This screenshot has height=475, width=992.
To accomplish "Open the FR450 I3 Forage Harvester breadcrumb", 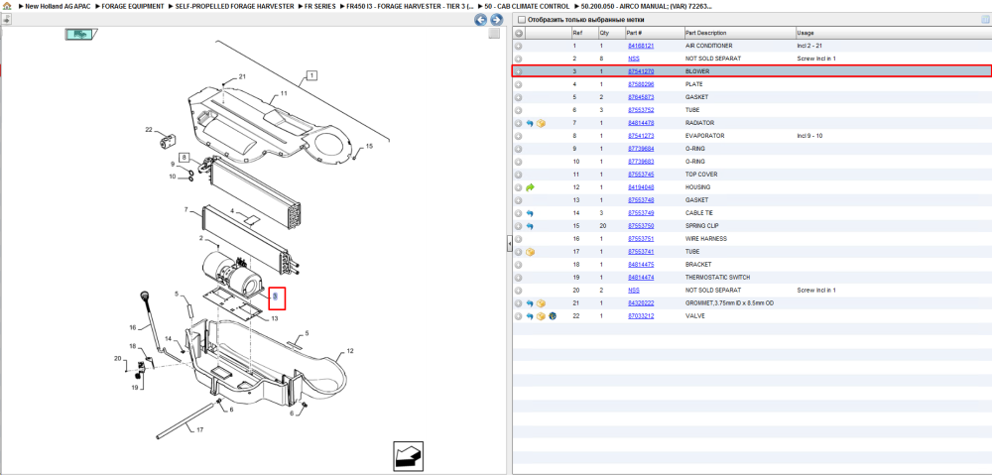I will [x=410, y=6].
